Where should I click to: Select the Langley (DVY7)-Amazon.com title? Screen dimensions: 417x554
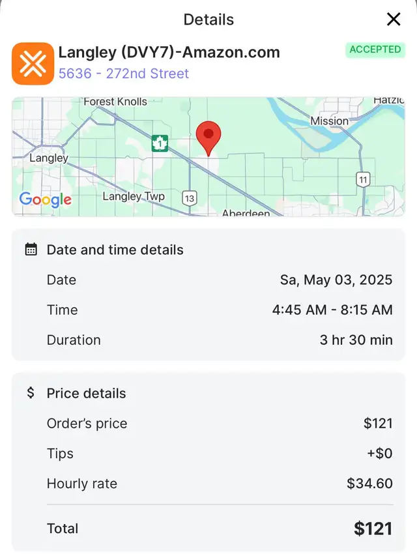[x=169, y=52]
